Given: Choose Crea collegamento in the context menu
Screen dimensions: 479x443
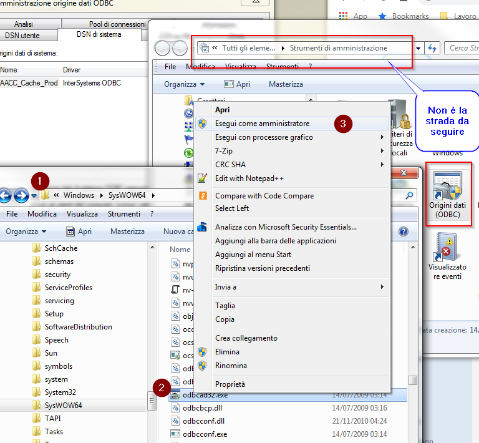Looking at the screenshot, I should [x=246, y=338].
